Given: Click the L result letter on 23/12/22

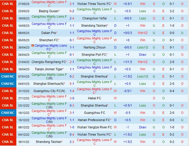Looking at the screenshot, I should pos(115,105).
